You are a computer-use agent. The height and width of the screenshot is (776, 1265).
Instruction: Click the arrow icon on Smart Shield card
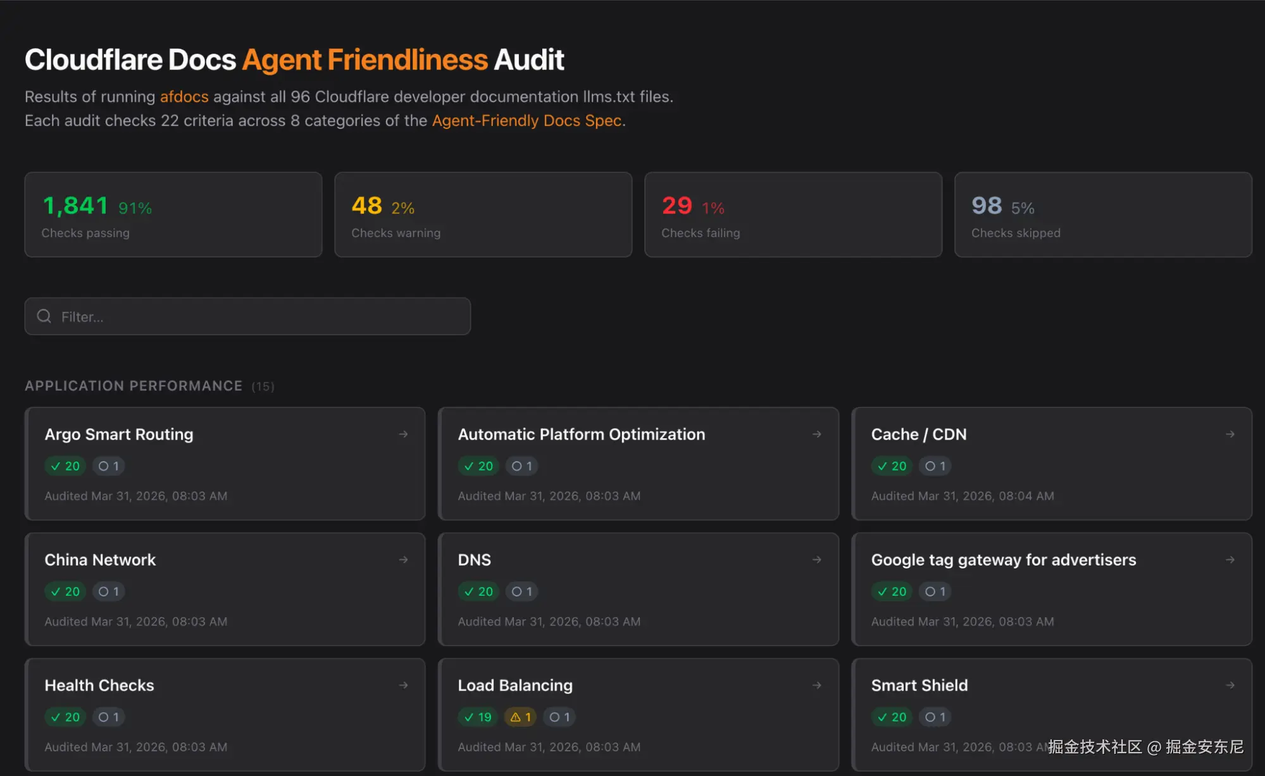[x=1230, y=685]
